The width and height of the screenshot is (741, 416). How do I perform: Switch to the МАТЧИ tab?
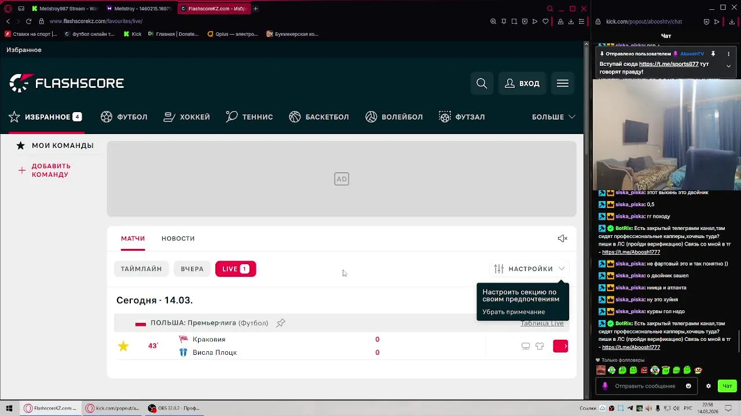133,239
